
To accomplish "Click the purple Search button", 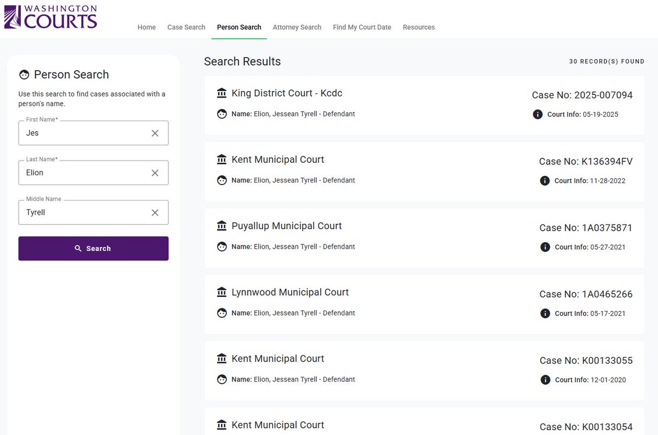I will pyautogui.click(x=93, y=249).
